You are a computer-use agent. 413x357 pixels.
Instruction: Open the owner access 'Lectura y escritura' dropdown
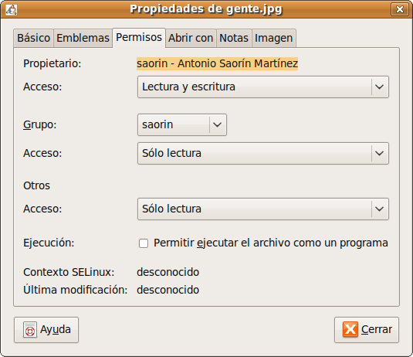click(263, 87)
